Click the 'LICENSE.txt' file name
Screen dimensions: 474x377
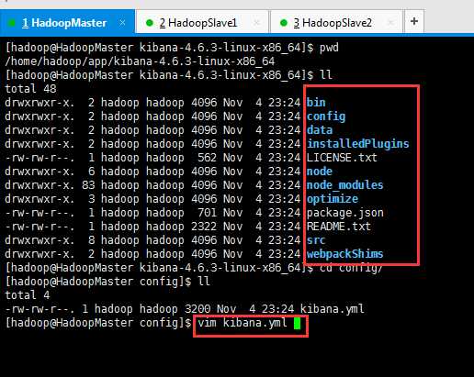[342, 158]
